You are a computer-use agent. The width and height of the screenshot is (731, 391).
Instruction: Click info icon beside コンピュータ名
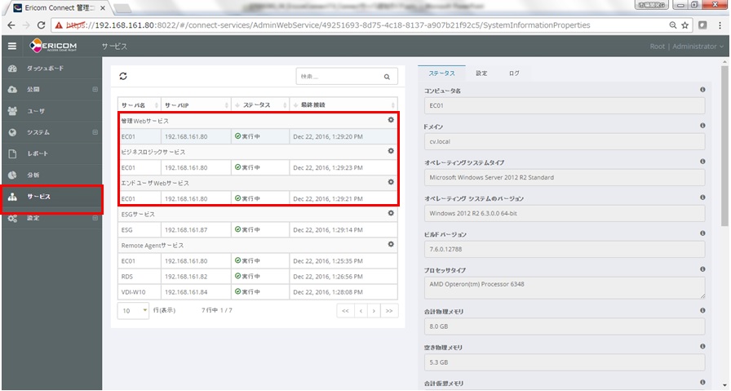pyautogui.click(x=702, y=90)
